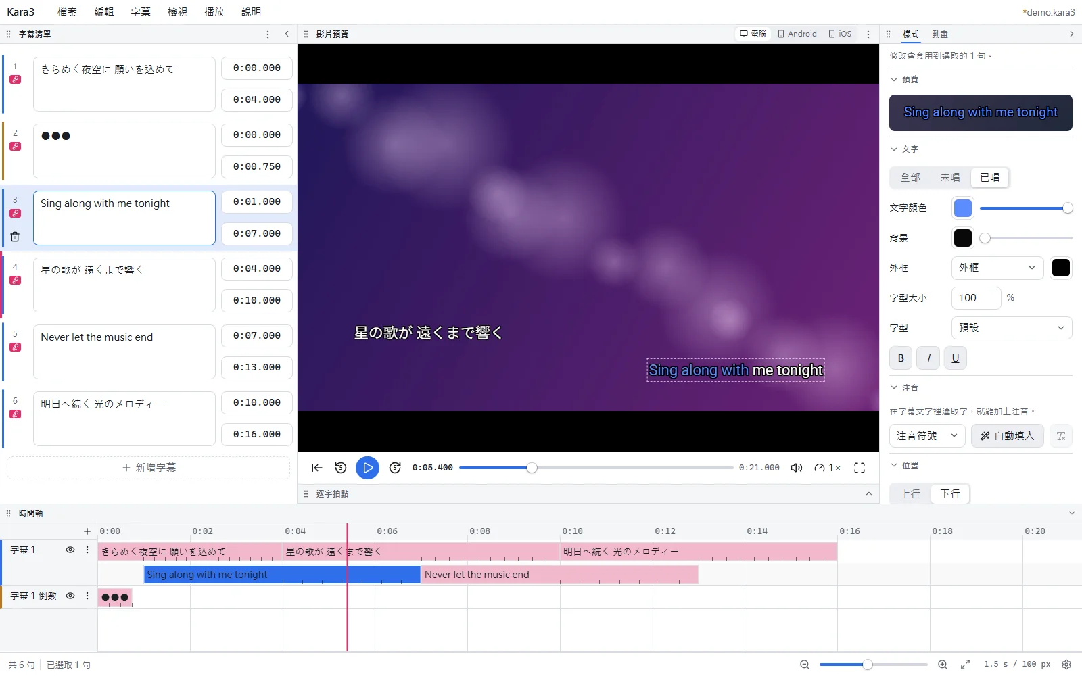This screenshot has width=1082, height=676.
Task: Select the 上行 position button
Action: click(910, 494)
